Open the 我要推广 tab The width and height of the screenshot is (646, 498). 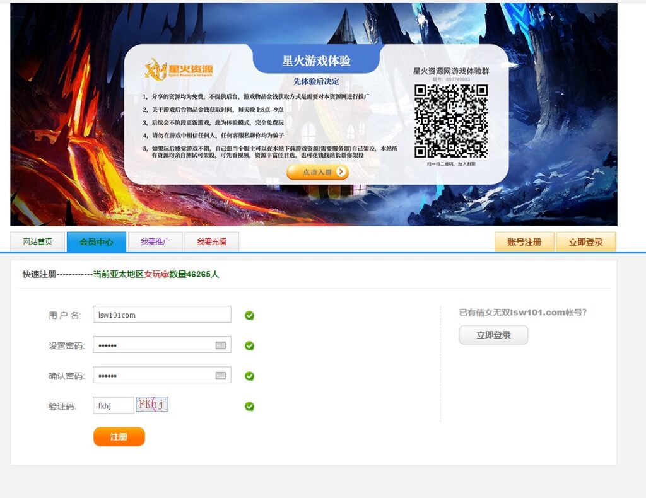pyautogui.click(x=155, y=241)
